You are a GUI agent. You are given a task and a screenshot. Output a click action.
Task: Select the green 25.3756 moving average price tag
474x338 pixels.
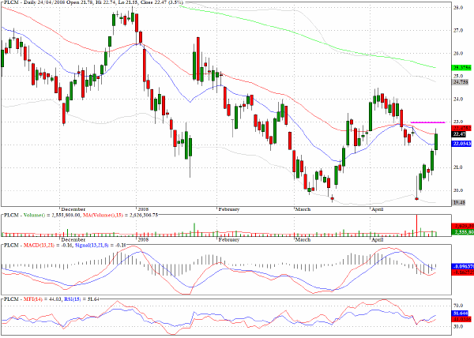tap(462, 68)
